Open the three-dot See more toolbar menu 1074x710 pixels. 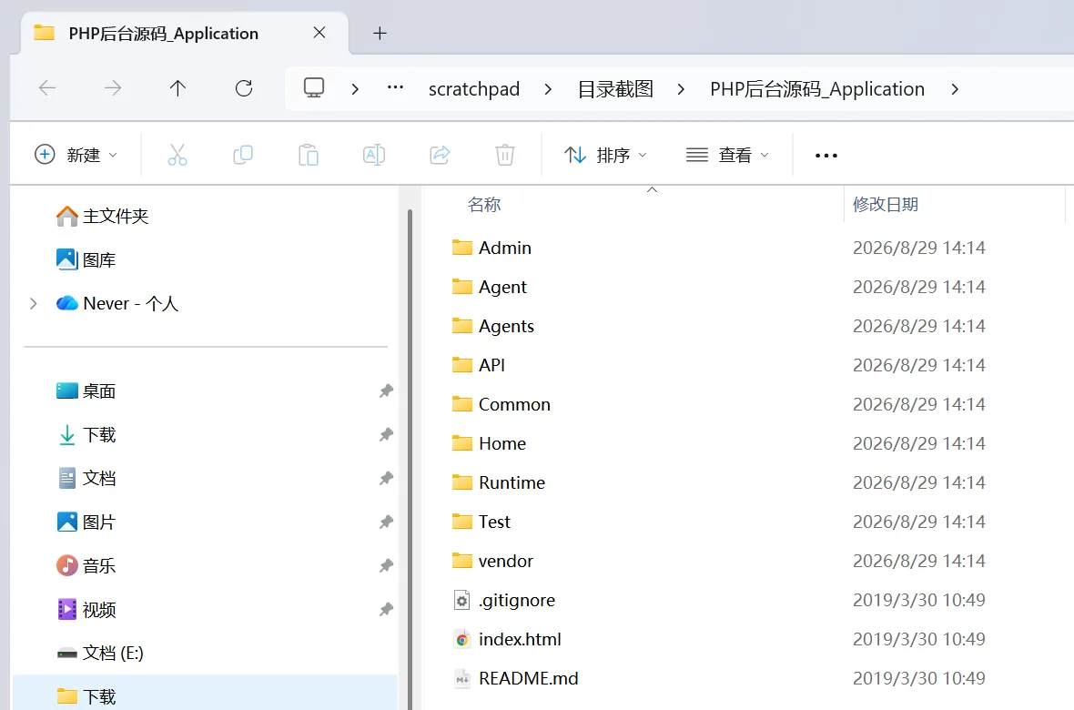[x=826, y=156]
